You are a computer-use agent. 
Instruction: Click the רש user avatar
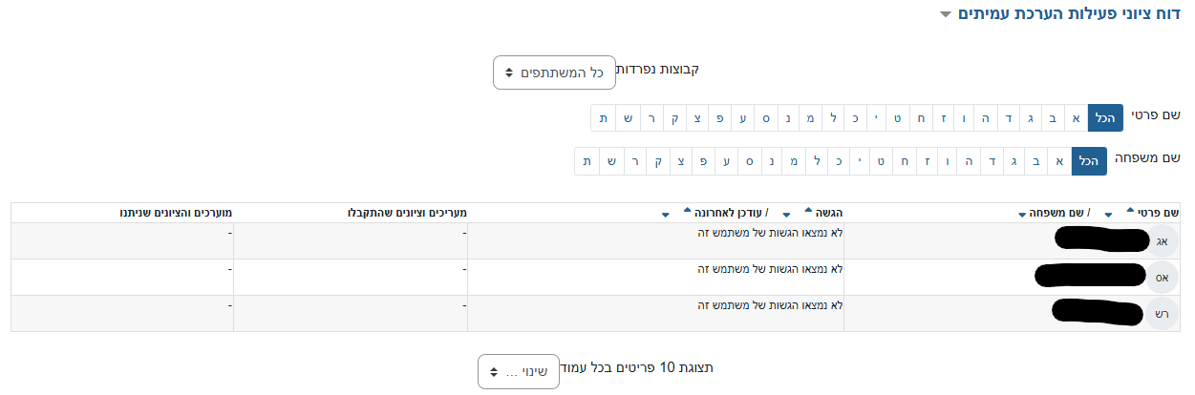coord(1162,313)
